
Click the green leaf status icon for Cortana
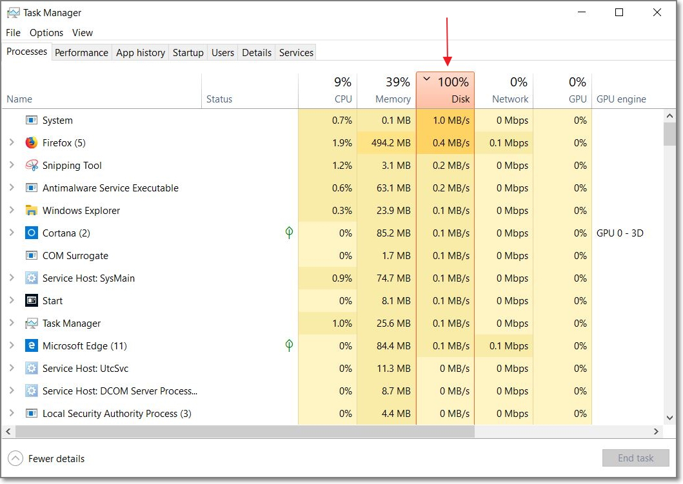coord(289,233)
